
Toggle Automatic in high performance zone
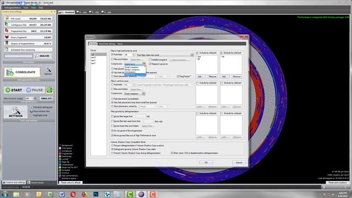point(112,54)
